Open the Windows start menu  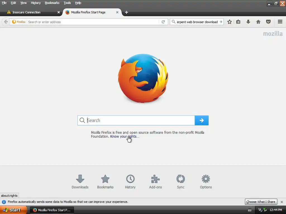13,210
